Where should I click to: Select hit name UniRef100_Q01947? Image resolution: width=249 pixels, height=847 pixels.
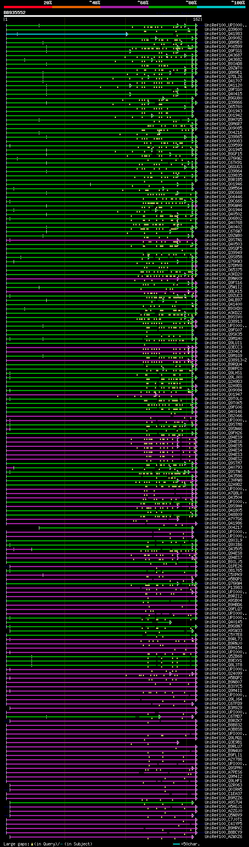coord(223,395)
